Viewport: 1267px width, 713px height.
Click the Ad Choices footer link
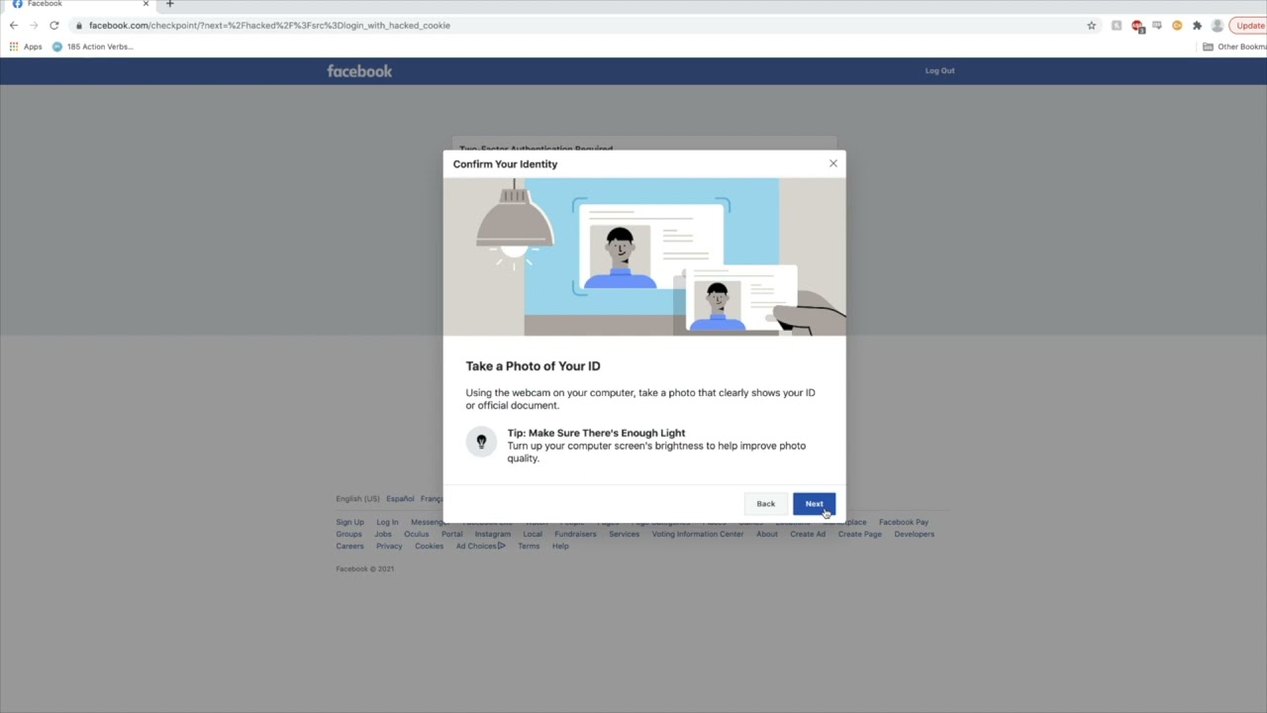pos(480,546)
